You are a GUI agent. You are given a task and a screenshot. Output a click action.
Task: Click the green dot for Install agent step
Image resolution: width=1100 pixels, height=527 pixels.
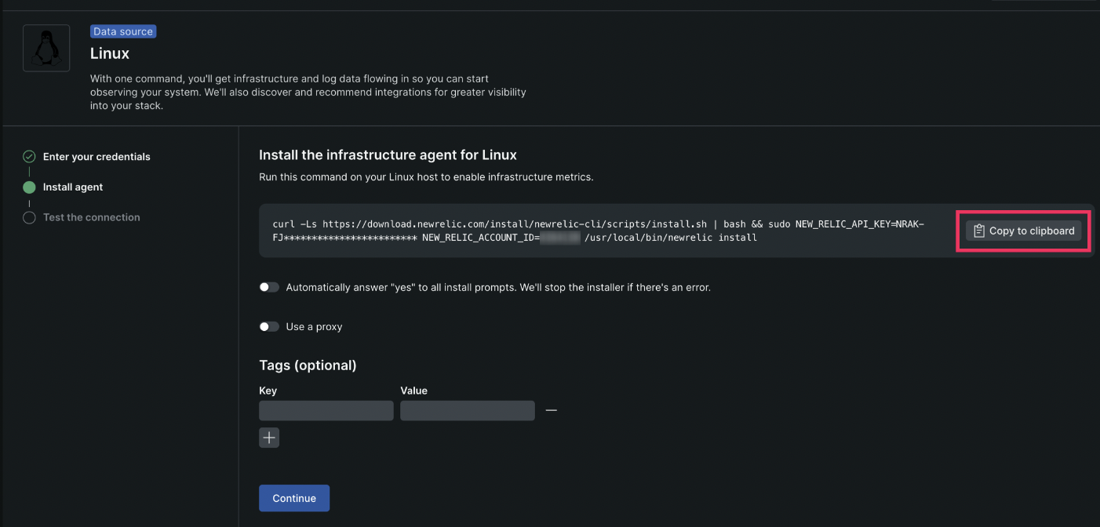tap(29, 187)
